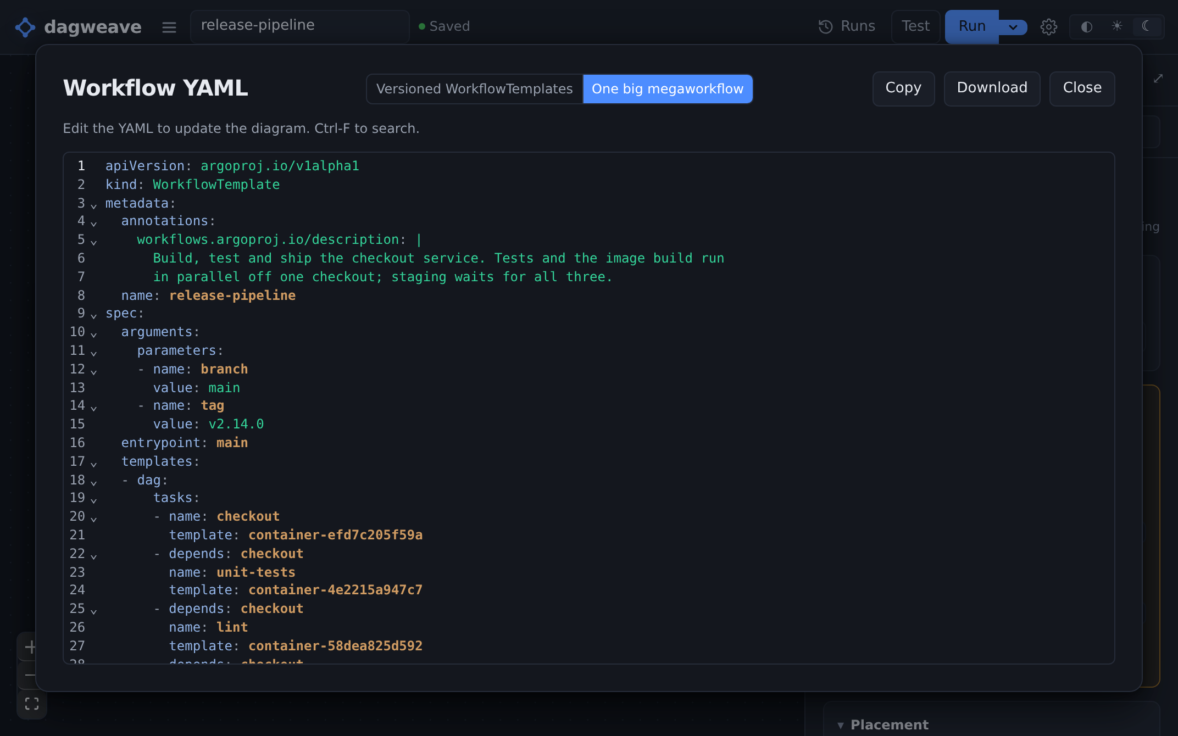Click the fit-to-screen icon
Viewport: 1178px width, 736px height.
click(x=32, y=704)
